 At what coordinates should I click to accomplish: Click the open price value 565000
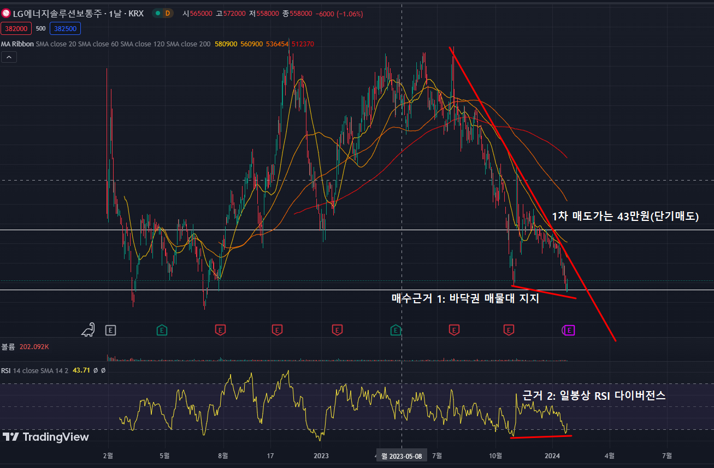pyautogui.click(x=200, y=14)
